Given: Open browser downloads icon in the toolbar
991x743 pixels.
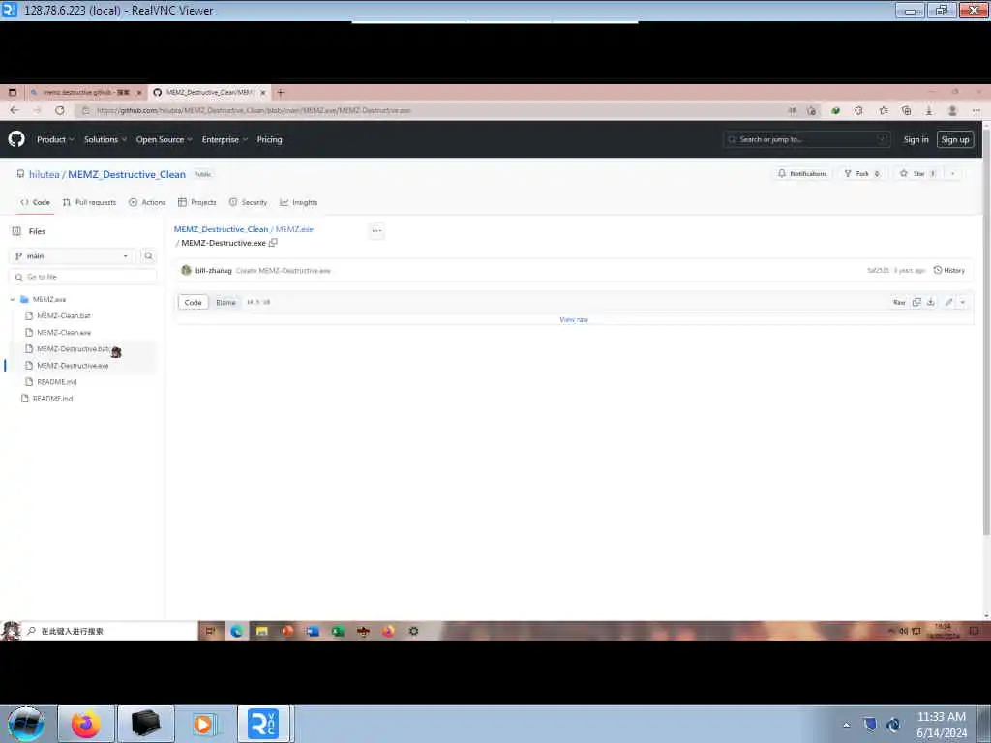Looking at the screenshot, I should [x=929, y=110].
